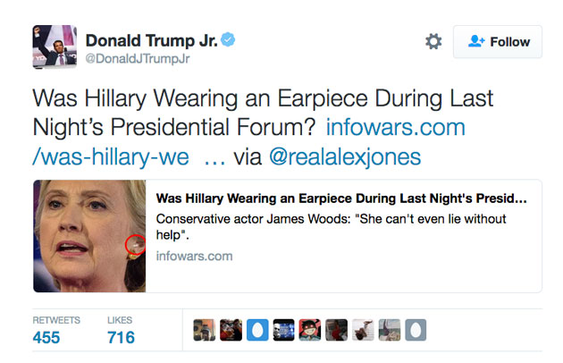The width and height of the screenshot is (563, 363).
Task: Click the infowars.com domain in card
Action: [x=194, y=256]
